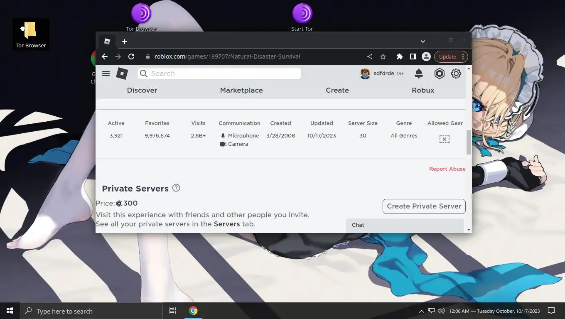Click the Roblox search field

click(219, 74)
